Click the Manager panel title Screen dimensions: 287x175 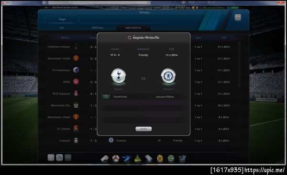coord(144,12)
